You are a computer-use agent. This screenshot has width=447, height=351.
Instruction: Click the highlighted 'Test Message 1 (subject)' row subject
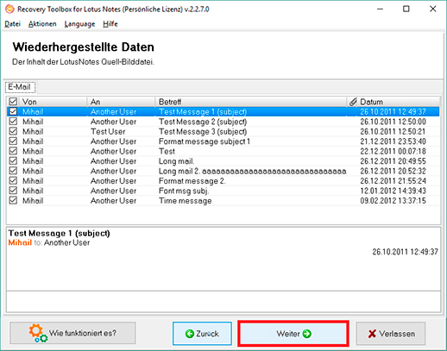click(203, 112)
